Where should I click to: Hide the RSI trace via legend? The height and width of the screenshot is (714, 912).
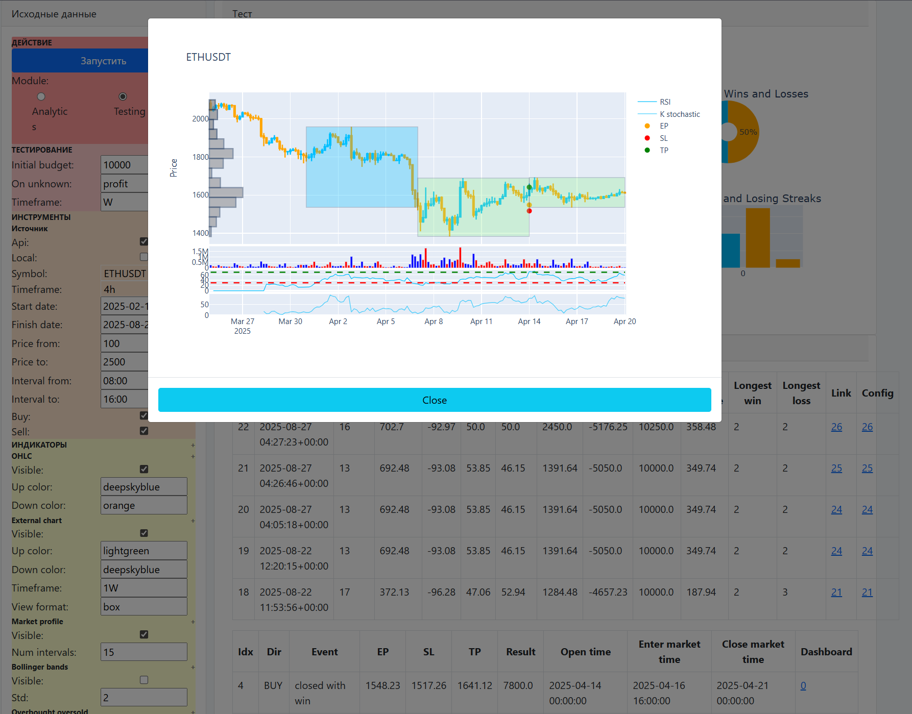click(664, 102)
